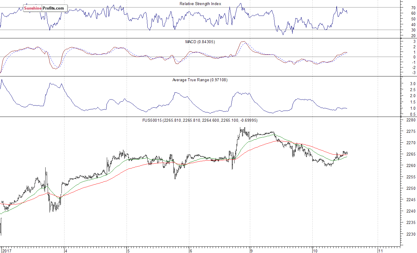Image resolution: width=417 pixels, height=253 pixels.
Task: Click the 2230 price axis value
Action: (410, 234)
